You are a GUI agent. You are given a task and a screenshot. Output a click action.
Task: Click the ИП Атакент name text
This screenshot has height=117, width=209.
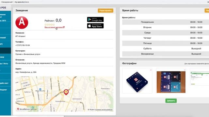pyautogui.click(x=20, y=36)
